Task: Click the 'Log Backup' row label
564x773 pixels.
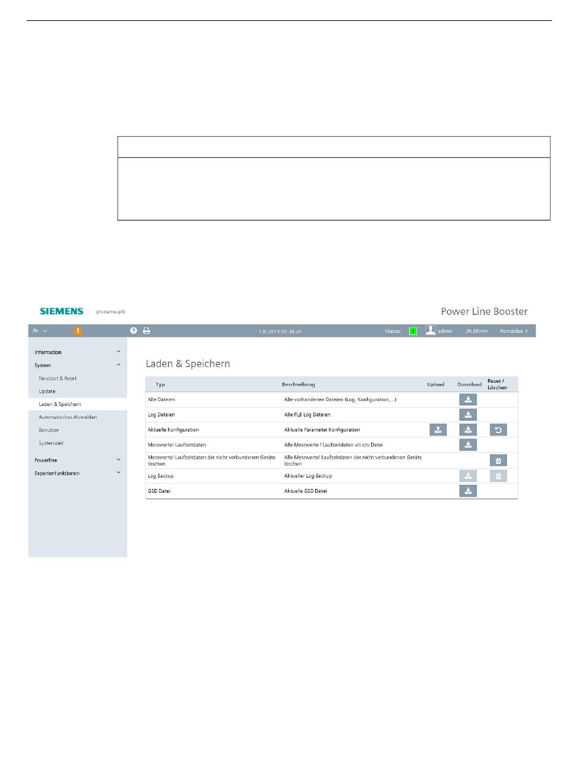Action: [x=161, y=476]
